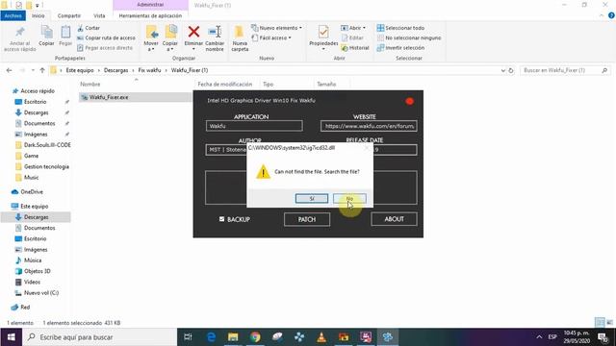This screenshot has height=346, width=616.
Task: Click No seleccionar ninguno
Action: click(x=409, y=38)
